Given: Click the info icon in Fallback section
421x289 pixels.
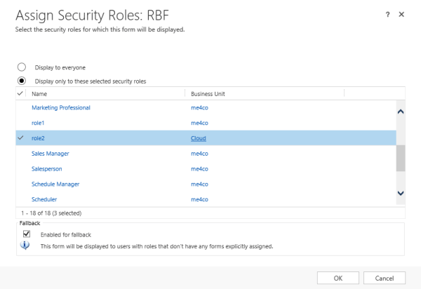Looking at the screenshot, I should tap(26, 246).
